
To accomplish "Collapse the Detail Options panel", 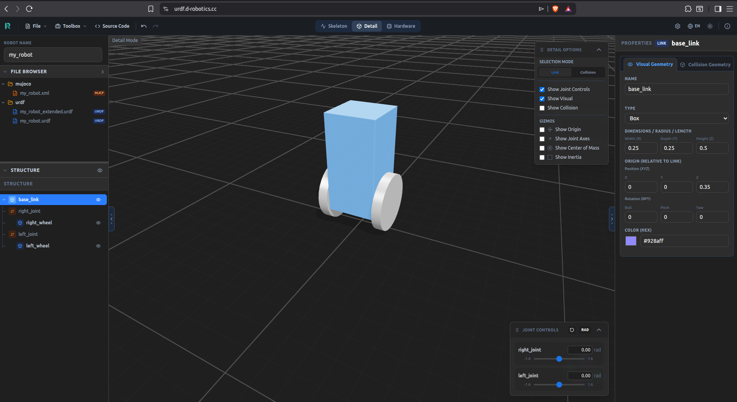I will (x=599, y=50).
